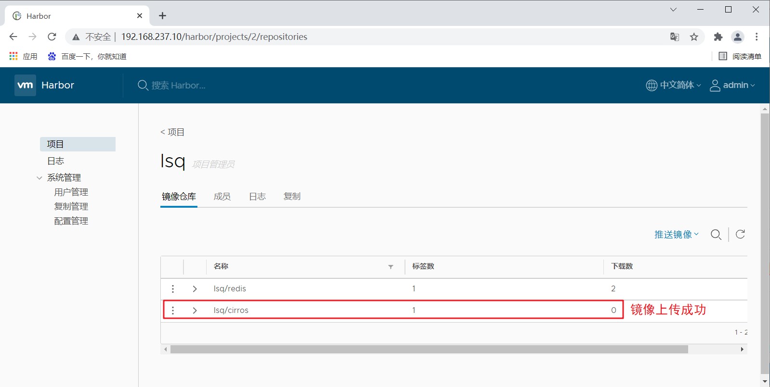The image size is (770, 387).
Task: Open action menu for lsq/redis row
Action: [x=173, y=288]
